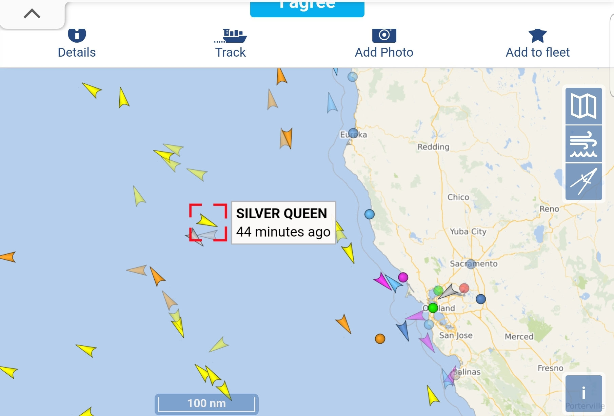Open the Track ship icon
The image size is (614, 416).
click(231, 36)
